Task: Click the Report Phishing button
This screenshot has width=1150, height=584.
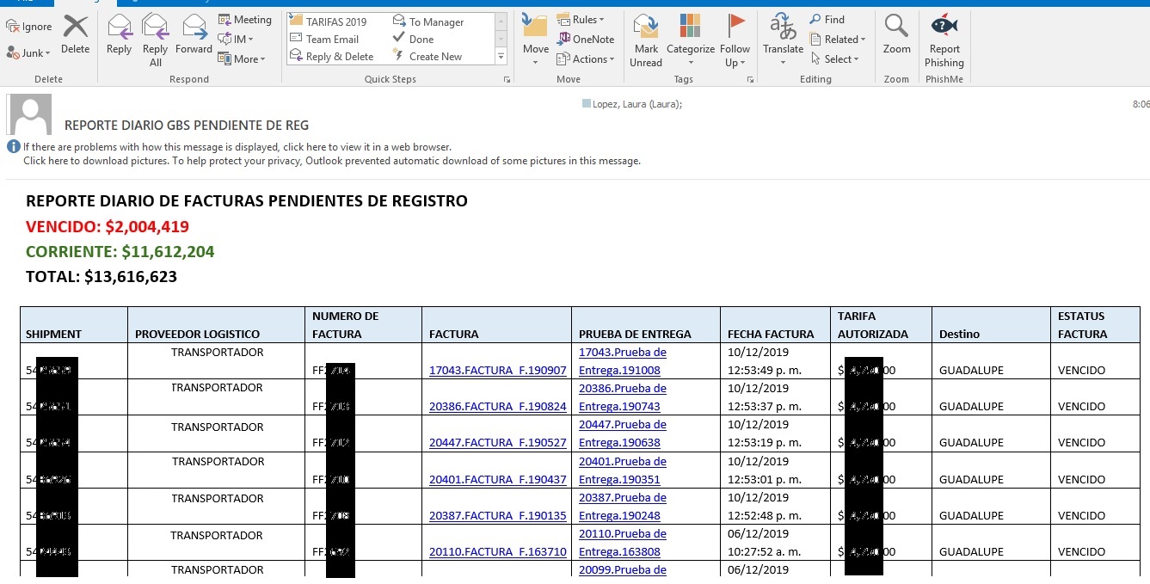Action: click(x=944, y=40)
